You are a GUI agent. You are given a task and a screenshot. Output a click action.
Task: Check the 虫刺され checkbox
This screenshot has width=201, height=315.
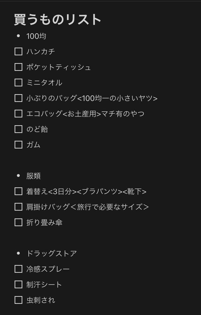(18, 300)
